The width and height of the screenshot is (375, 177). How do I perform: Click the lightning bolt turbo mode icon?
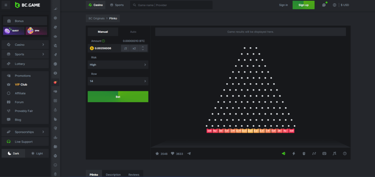[x=294, y=154]
